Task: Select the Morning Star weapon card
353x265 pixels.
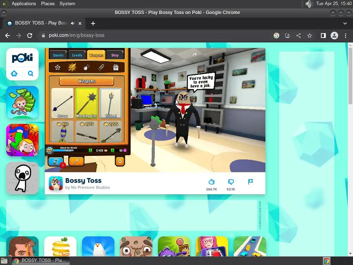Action: [87, 103]
